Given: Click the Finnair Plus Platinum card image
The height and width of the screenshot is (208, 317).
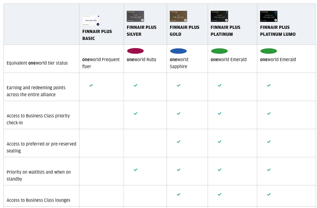Looking at the screenshot, I should pyautogui.click(x=219, y=16).
